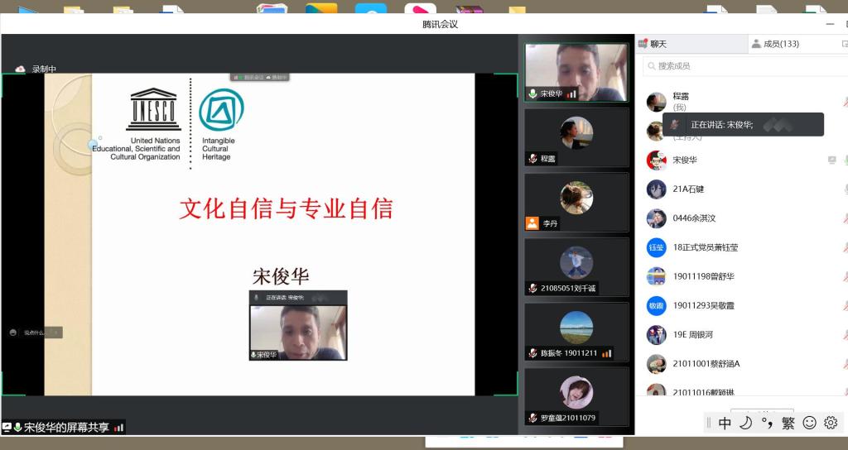
Task: Click 陈振冬 19011211's audio level icon
Action: pos(606,353)
